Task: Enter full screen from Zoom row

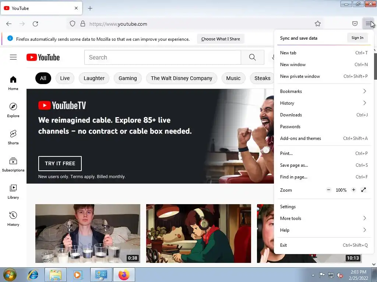Action: 363,190
